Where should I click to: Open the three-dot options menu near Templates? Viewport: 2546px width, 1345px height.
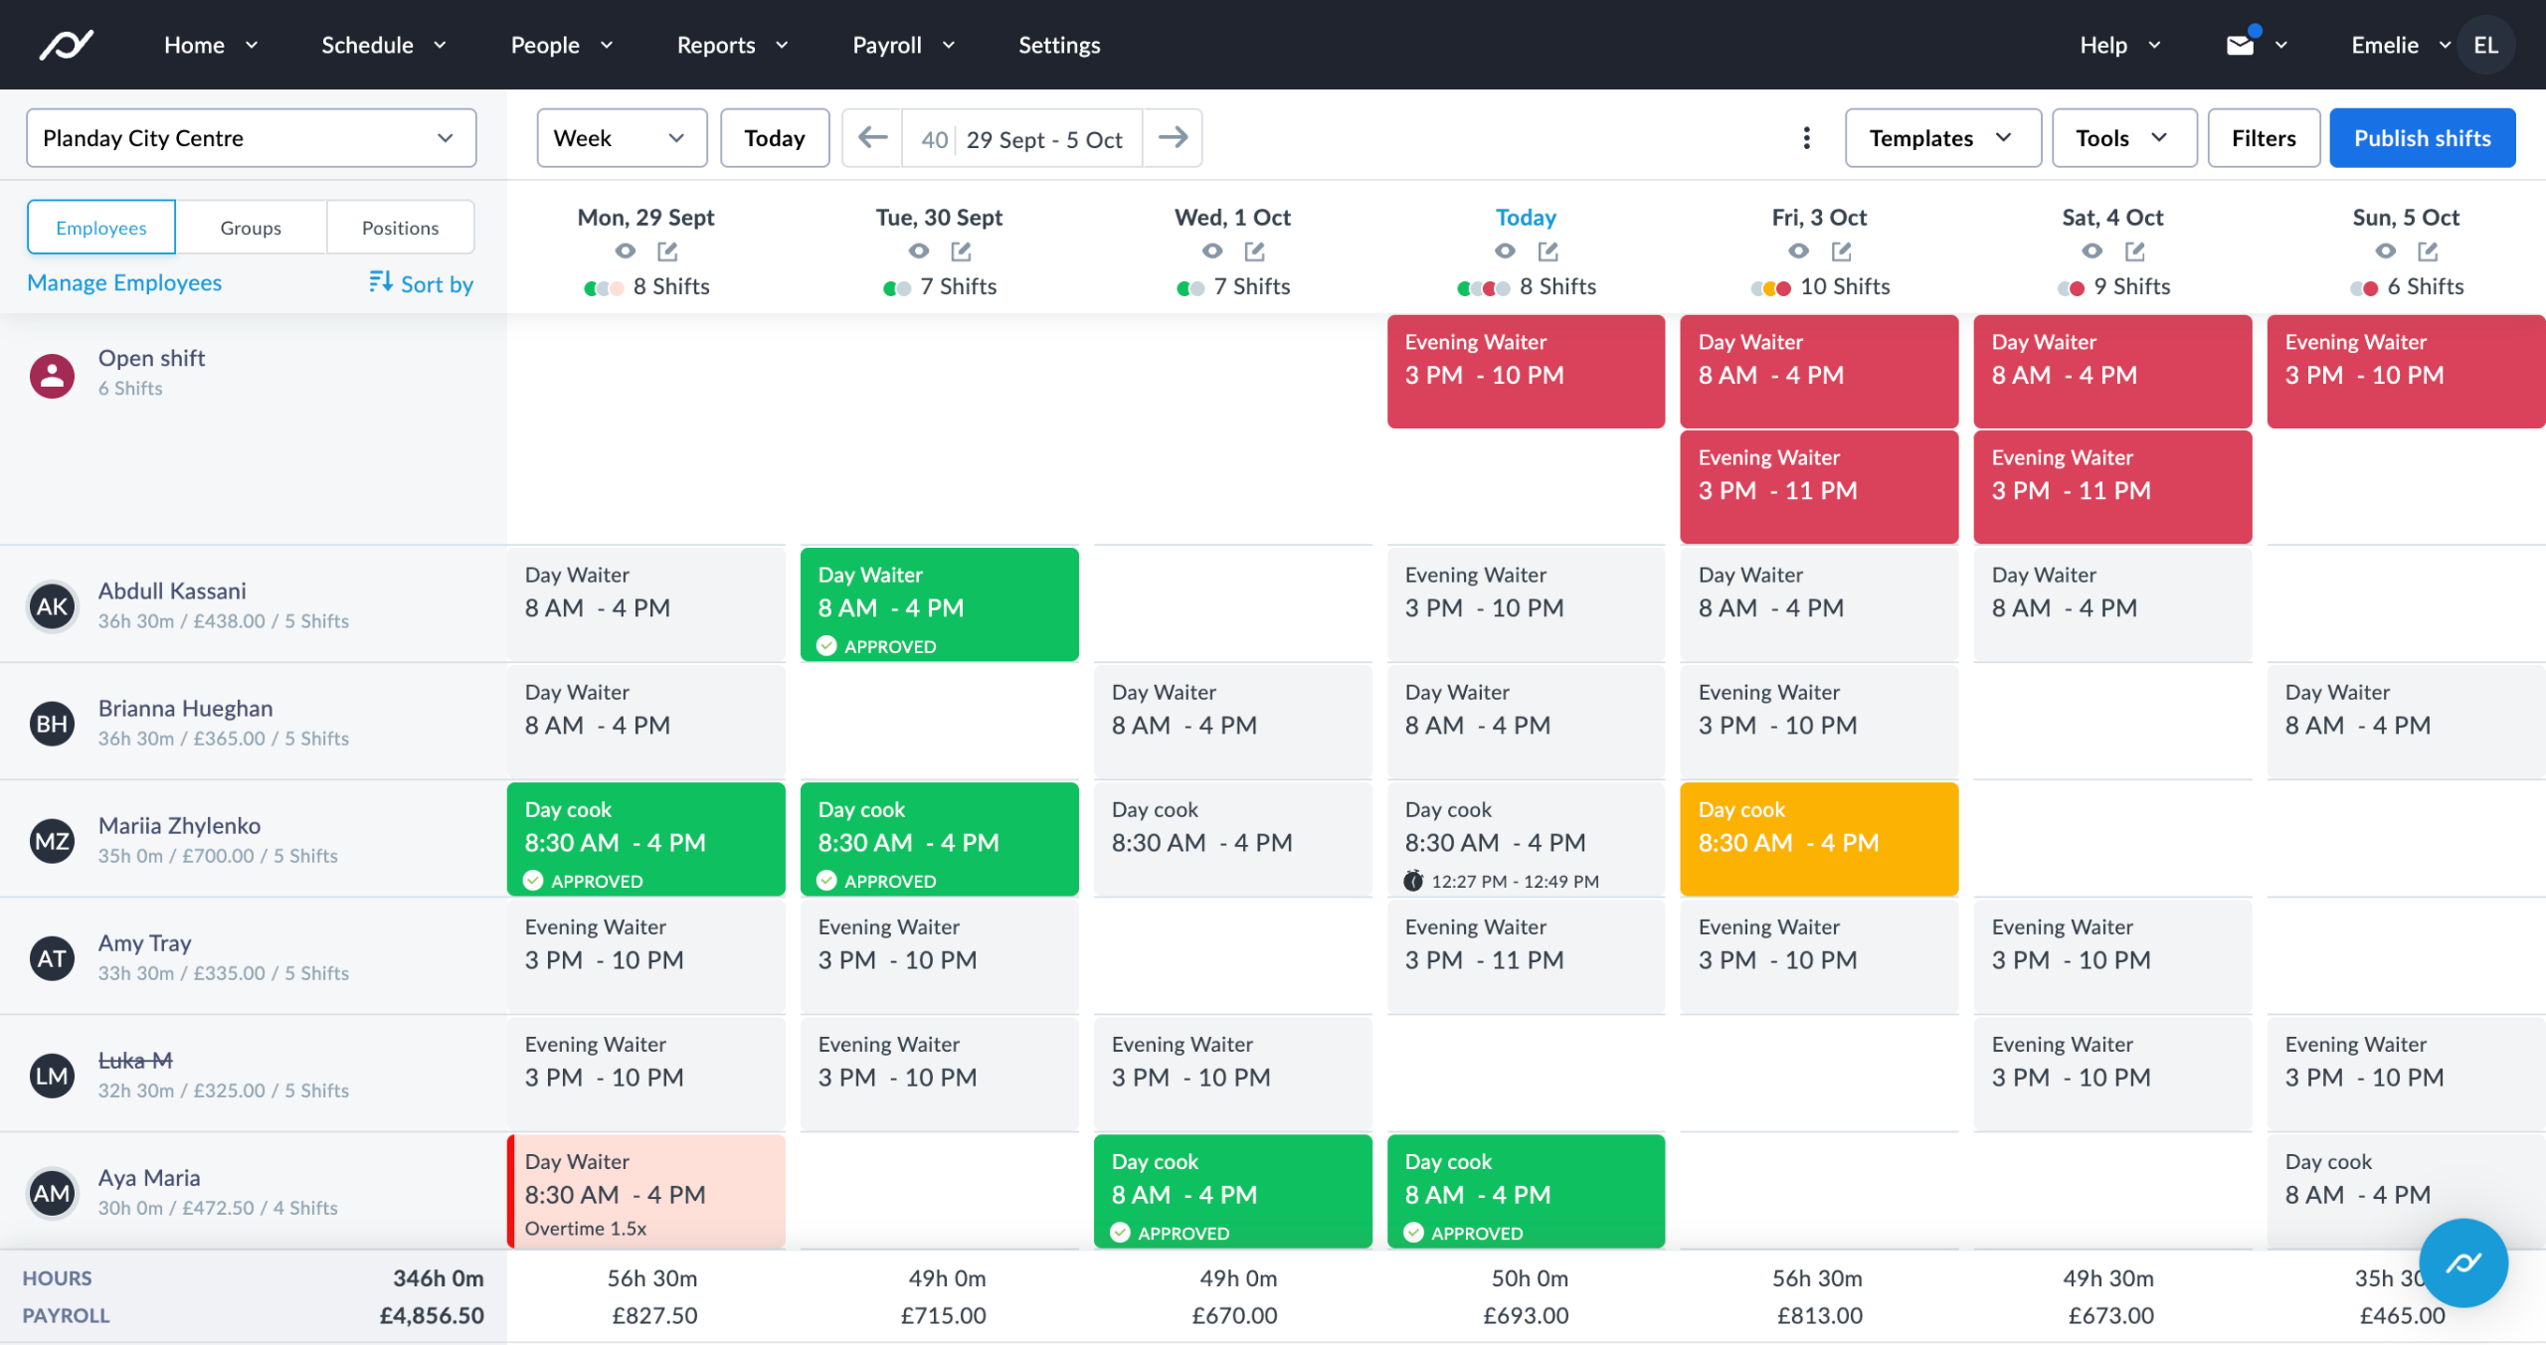pyautogui.click(x=1807, y=138)
